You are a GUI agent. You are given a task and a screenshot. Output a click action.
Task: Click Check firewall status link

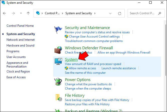[78, 52]
